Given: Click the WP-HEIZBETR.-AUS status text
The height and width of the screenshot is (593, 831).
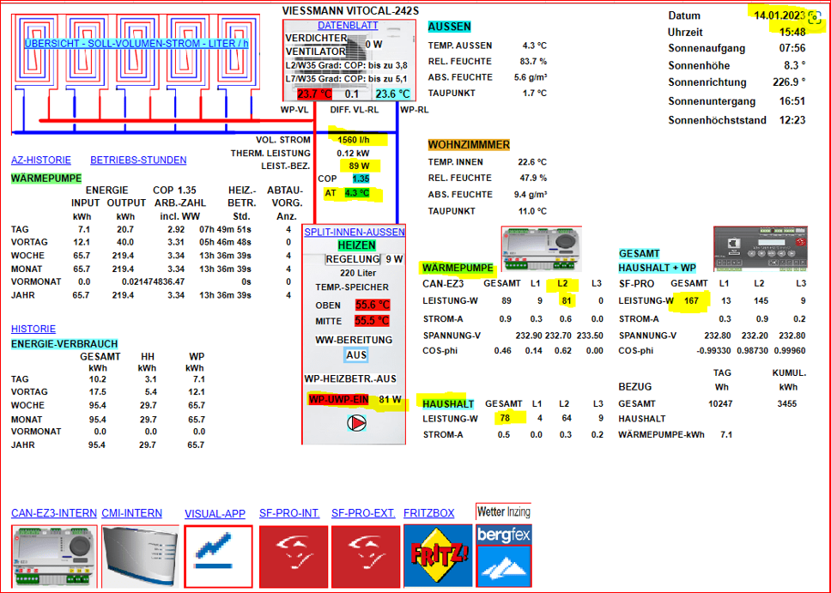Looking at the screenshot, I should click(350, 379).
